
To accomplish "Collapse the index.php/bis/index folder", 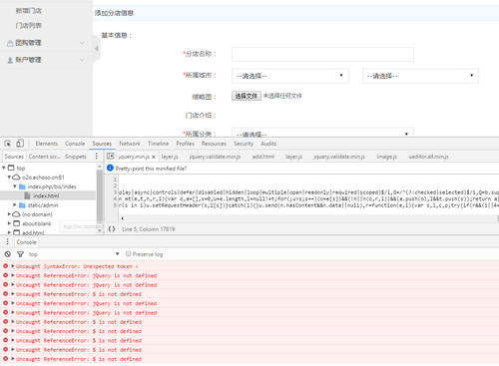I will (x=15, y=186).
